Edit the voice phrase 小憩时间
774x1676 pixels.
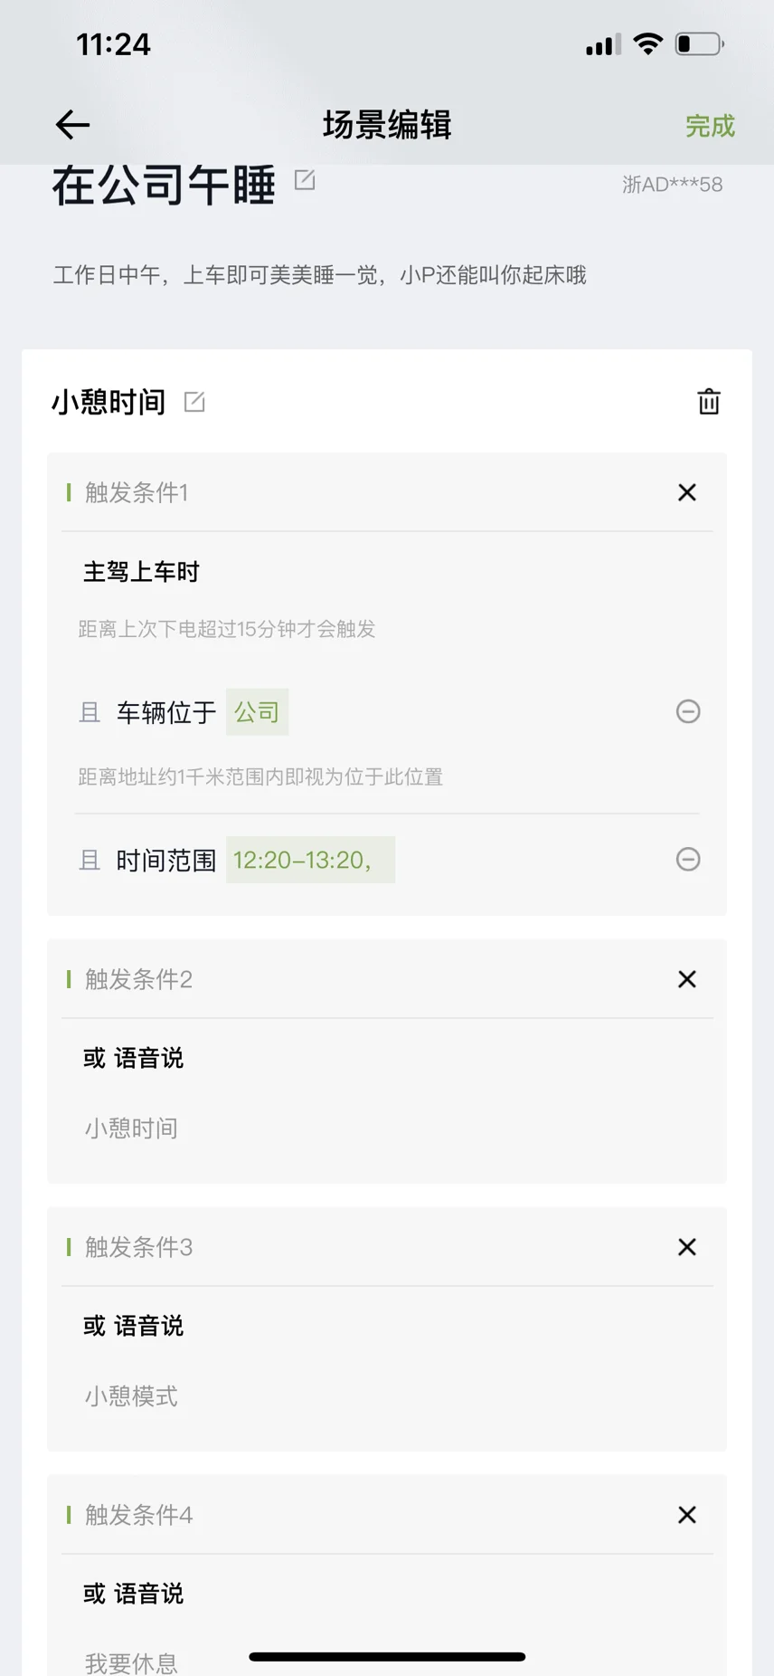tap(131, 1128)
